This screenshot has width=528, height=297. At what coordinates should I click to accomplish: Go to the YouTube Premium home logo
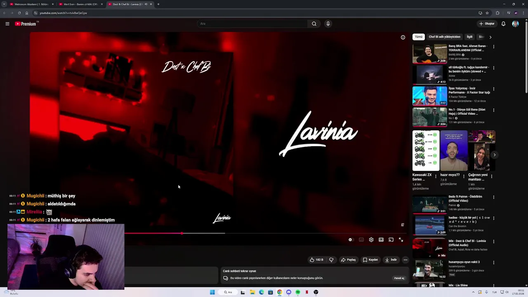click(26, 24)
